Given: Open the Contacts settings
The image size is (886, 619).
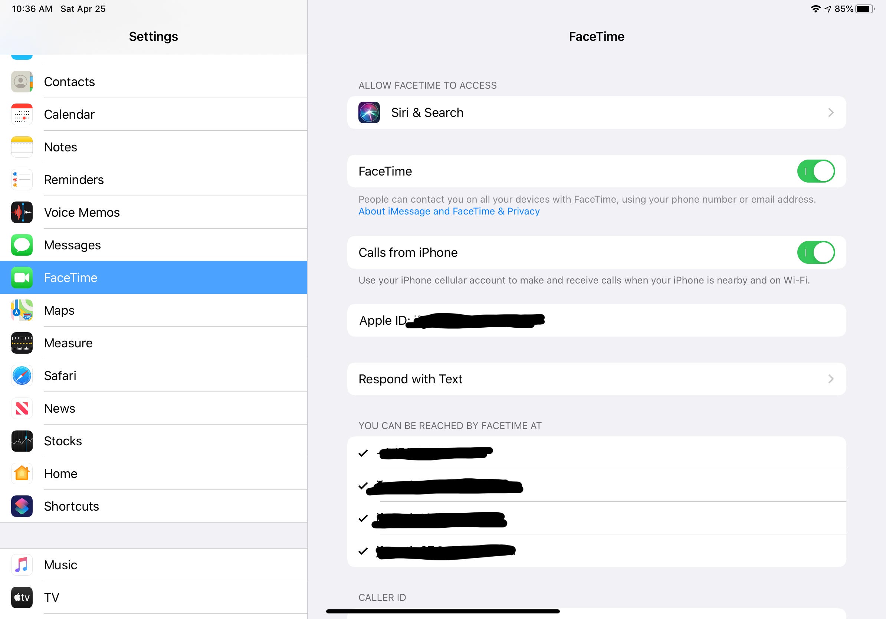Looking at the screenshot, I should [154, 82].
